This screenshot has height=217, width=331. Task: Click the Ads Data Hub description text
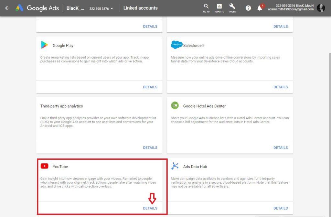click(x=229, y=183)
